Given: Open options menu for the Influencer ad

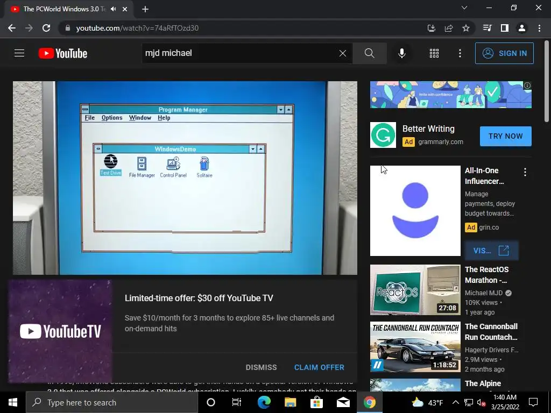Looking at the screenshot, I should 525,172.
